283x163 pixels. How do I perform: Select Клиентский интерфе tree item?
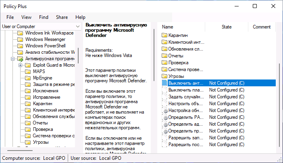coord(54,110)
